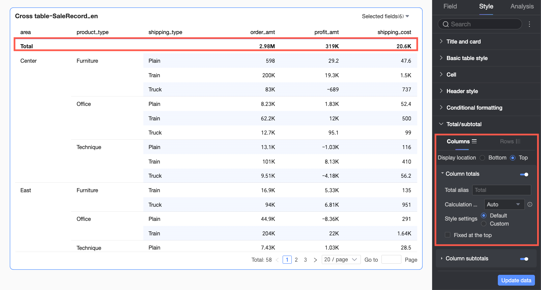Viewport: 541px width, 290px height.
Task: Turn off Column subtotals switch
Action: click(x=524, y=259)
